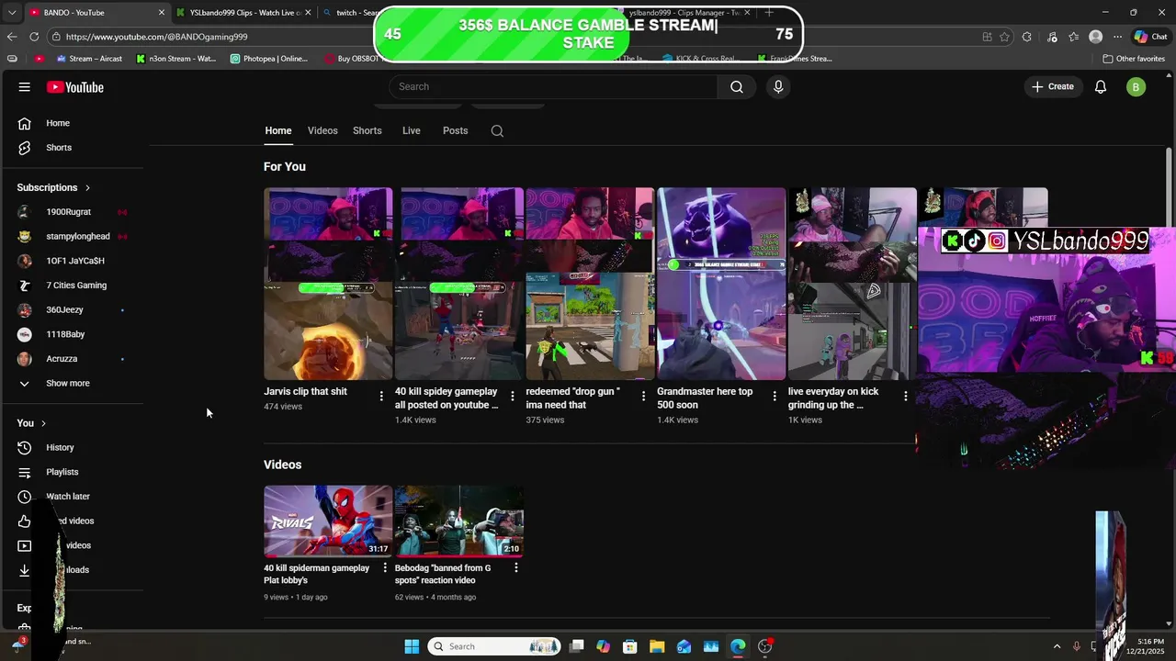Open Playlists in the sidebar
Screen dimensions: 1176x661
pyautogui.click(x=73, y=472)
